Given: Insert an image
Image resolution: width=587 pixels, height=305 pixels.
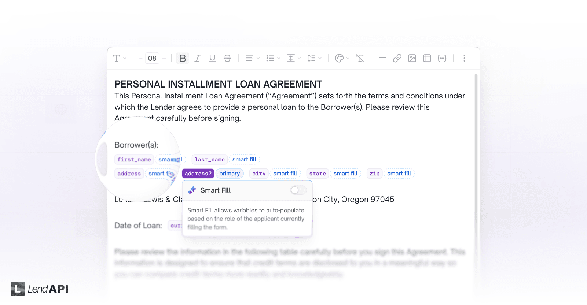Looking at the screenshot, I should [x=412, y=58].
